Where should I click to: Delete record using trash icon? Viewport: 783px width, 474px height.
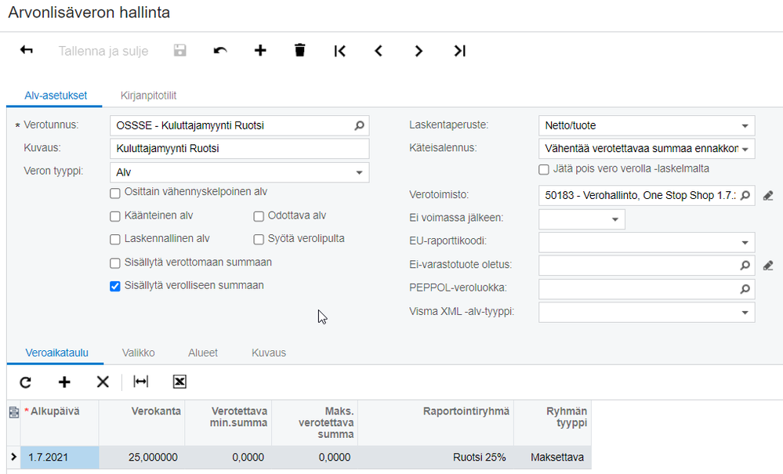click(299, 51)
